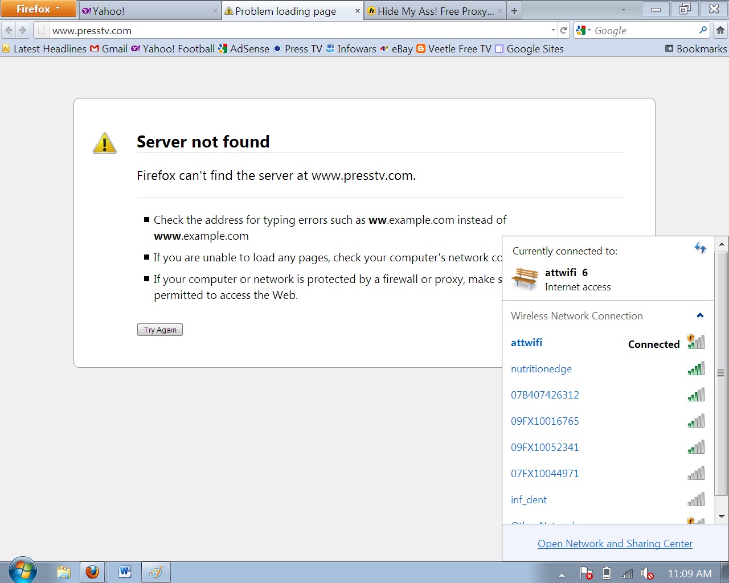
Task: Select the 07FX10044971 wireless network
Action: [x=608, y=474]
